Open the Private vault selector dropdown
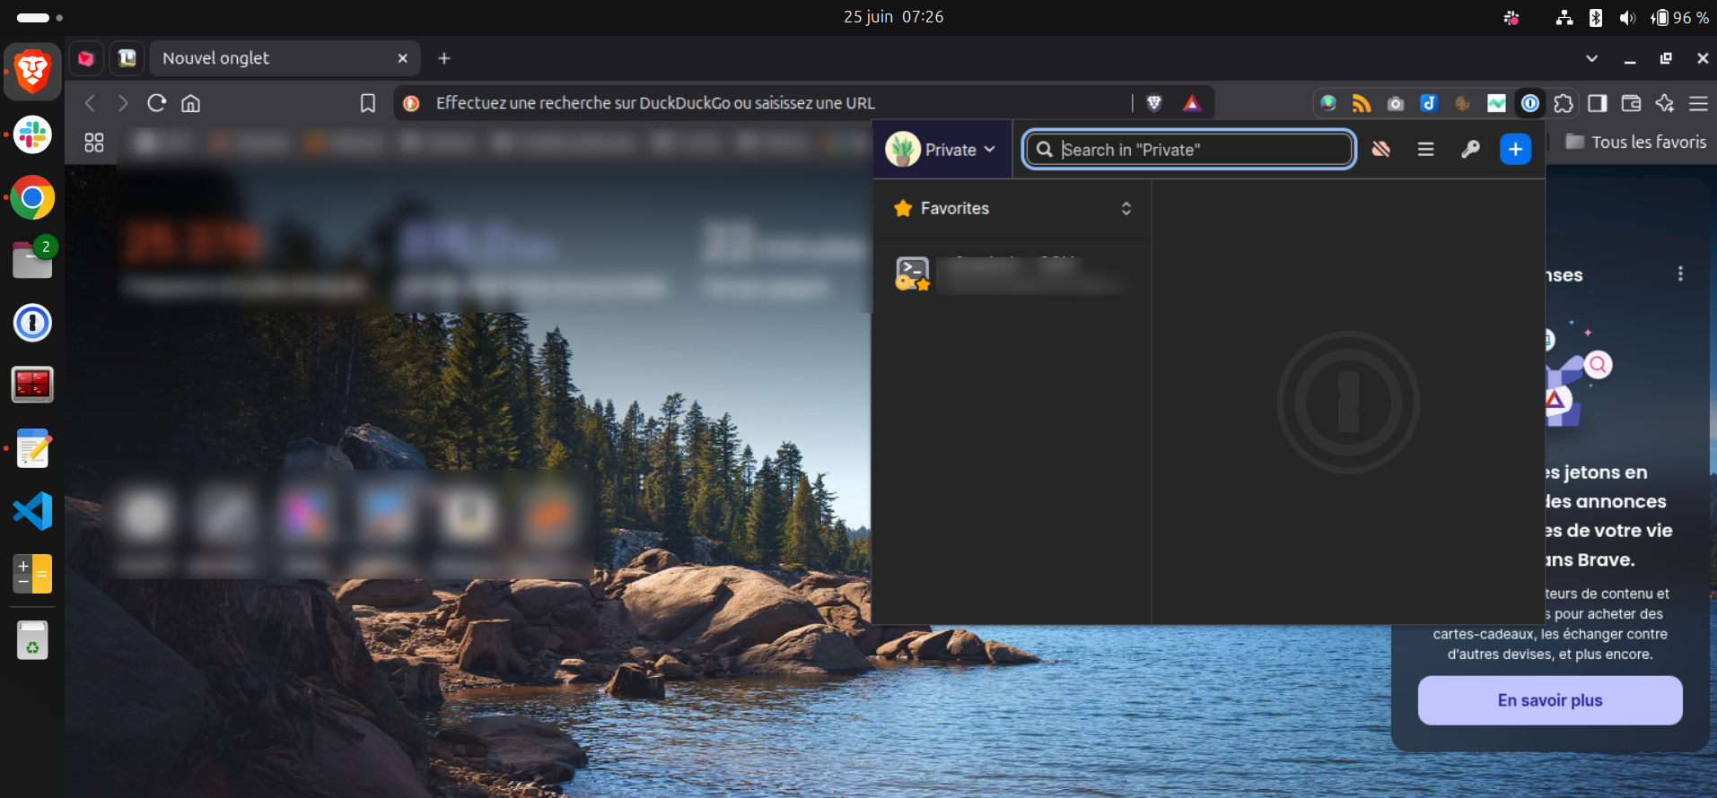The height and width of the screenshot is (798, 1717). tap(942, 150)
